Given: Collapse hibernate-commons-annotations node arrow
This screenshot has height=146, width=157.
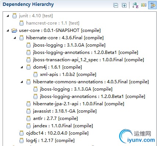Looking at the screenshot, I should click(x=22, y=82).
